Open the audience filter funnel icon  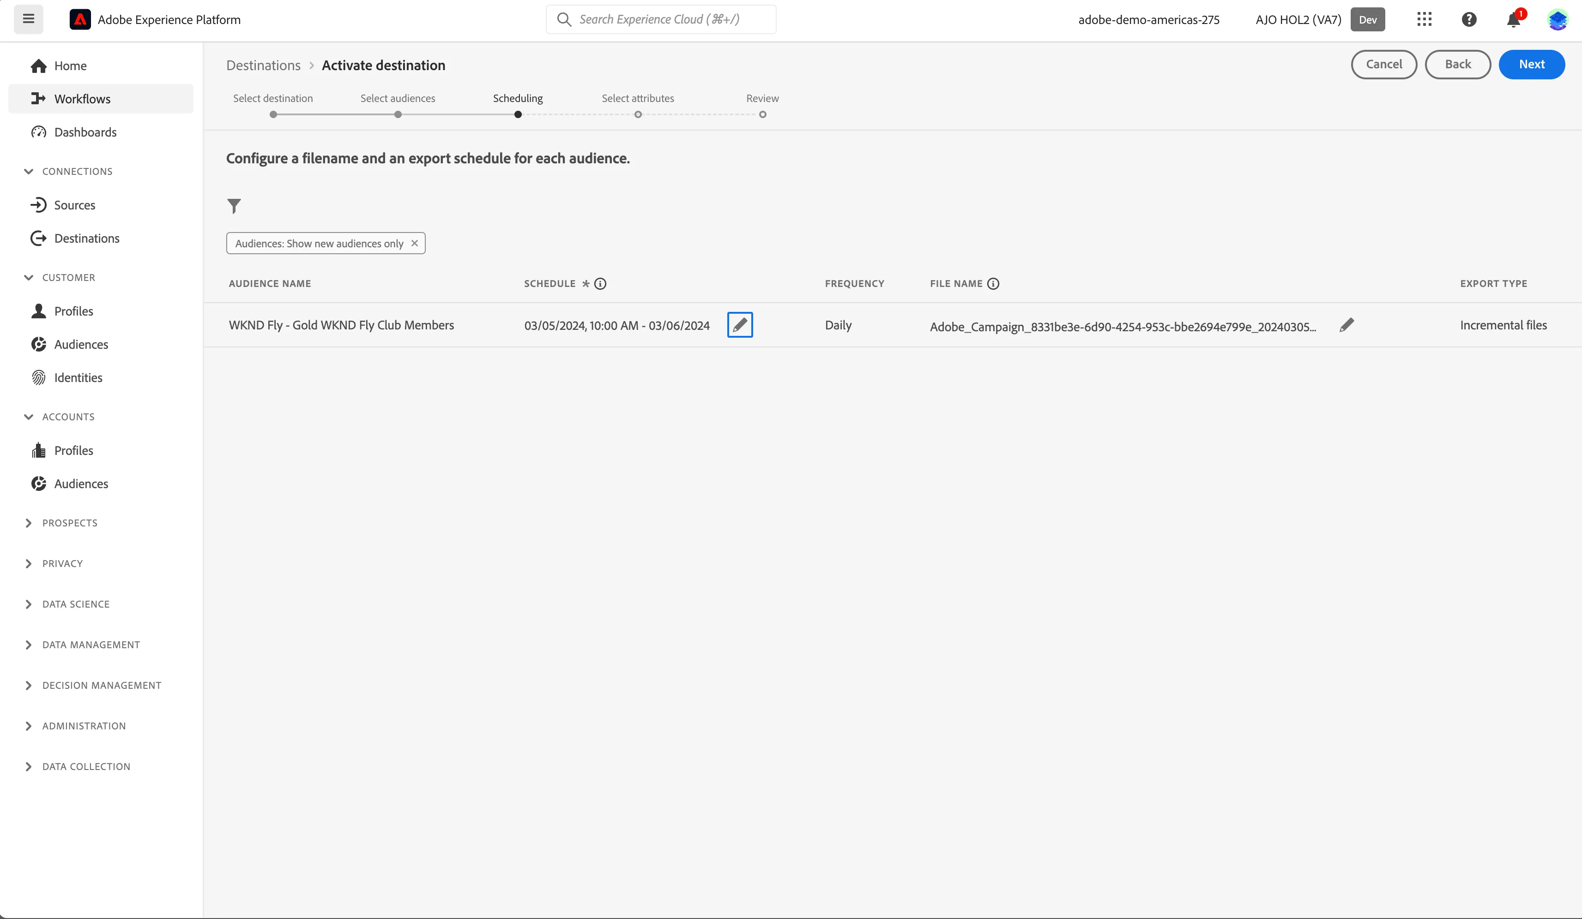tap(234, 206)
